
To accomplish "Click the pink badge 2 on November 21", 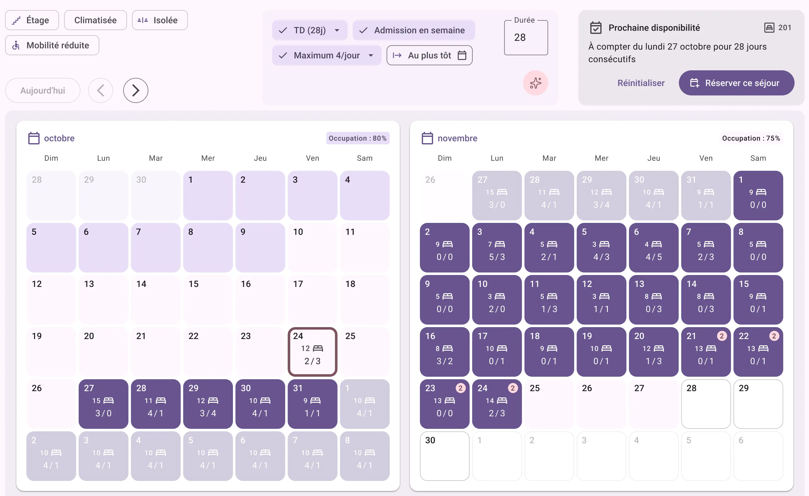I will click(722, 336).
